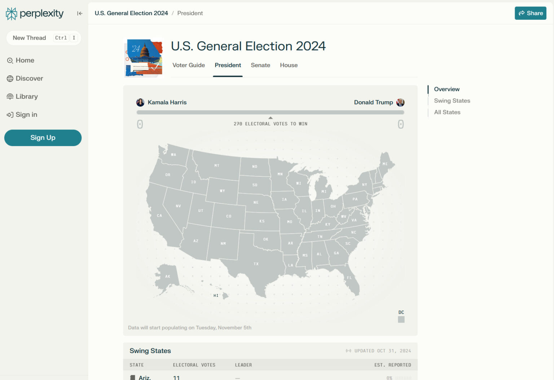Open the Discover feed

point(29,78)
